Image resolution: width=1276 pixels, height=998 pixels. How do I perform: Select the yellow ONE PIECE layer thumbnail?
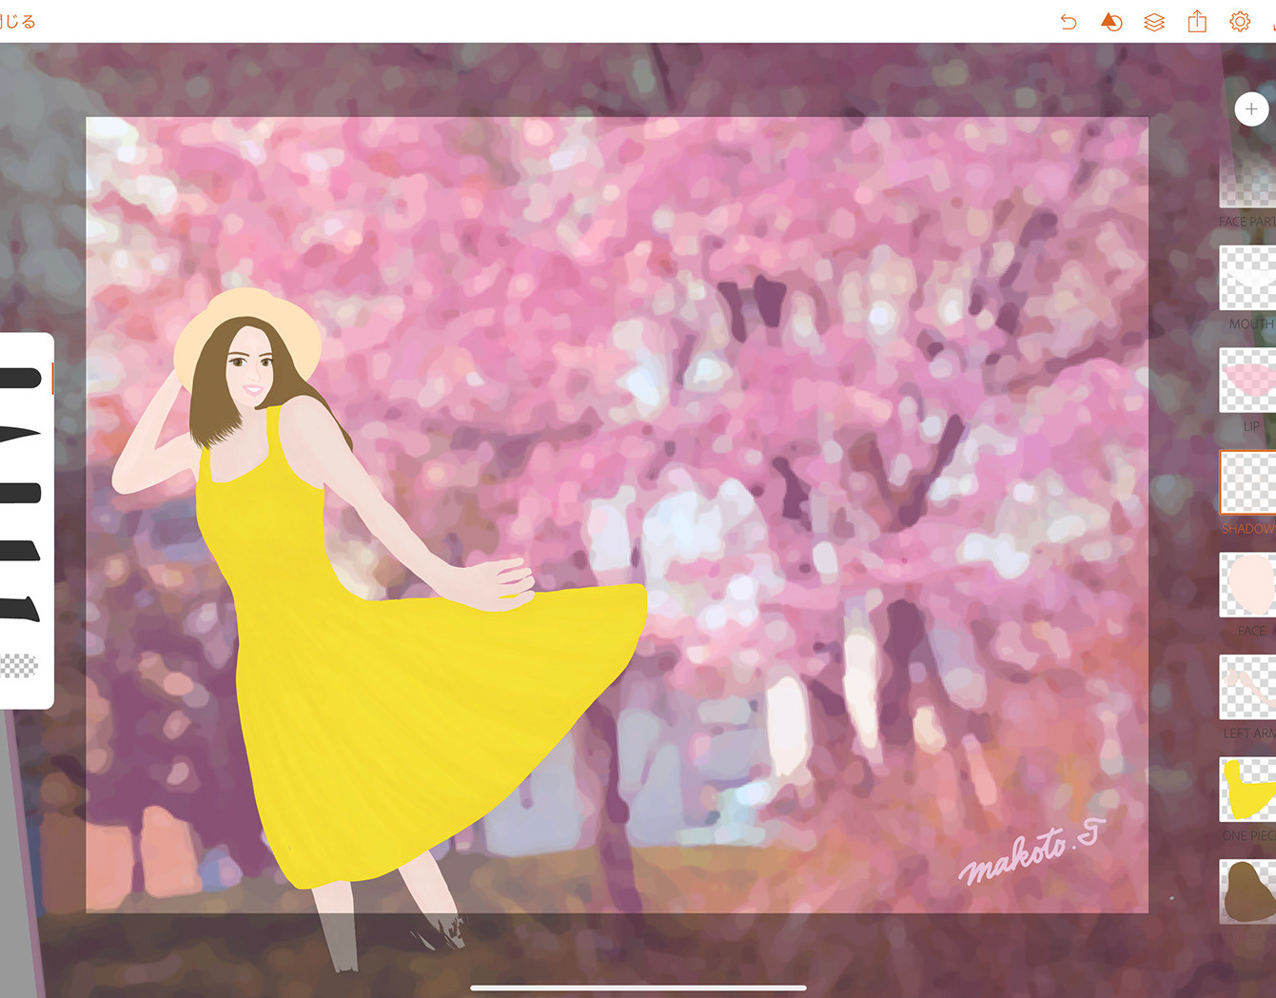point(1248,790)
